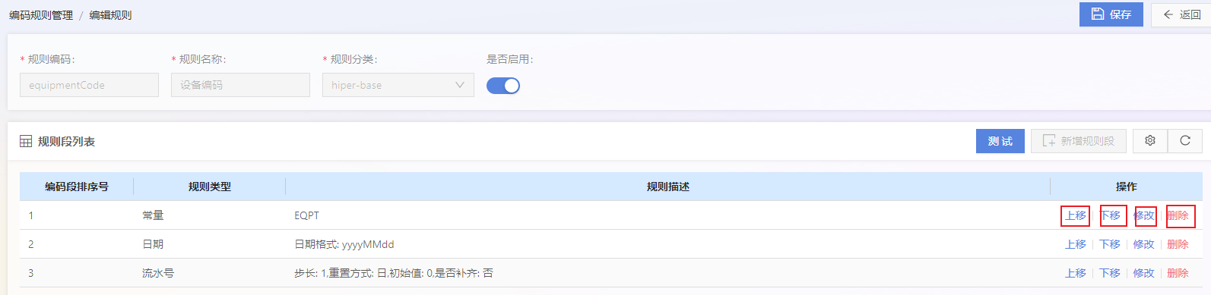Move the 常量 row up with 上移

(x=1075, y=215)
